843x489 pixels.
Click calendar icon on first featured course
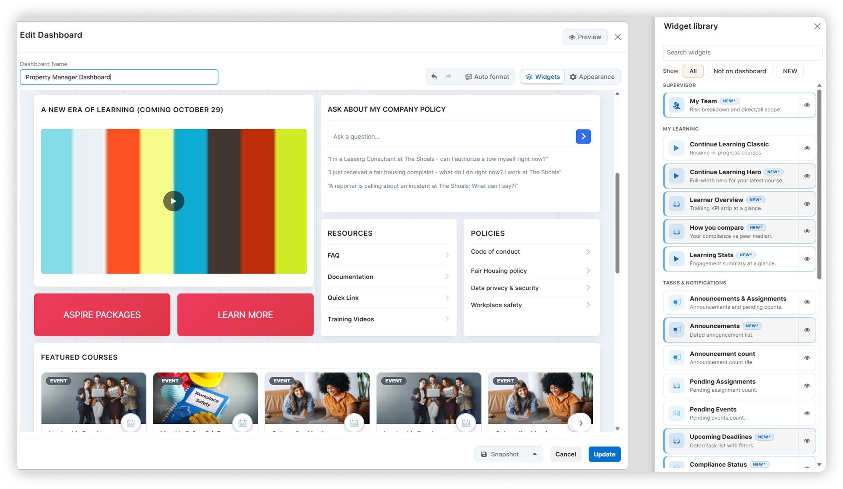point(131,423)
